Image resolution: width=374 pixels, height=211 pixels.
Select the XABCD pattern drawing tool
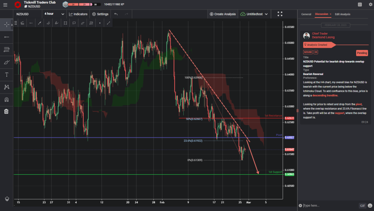pyautogui.click(x=6, y=87)
